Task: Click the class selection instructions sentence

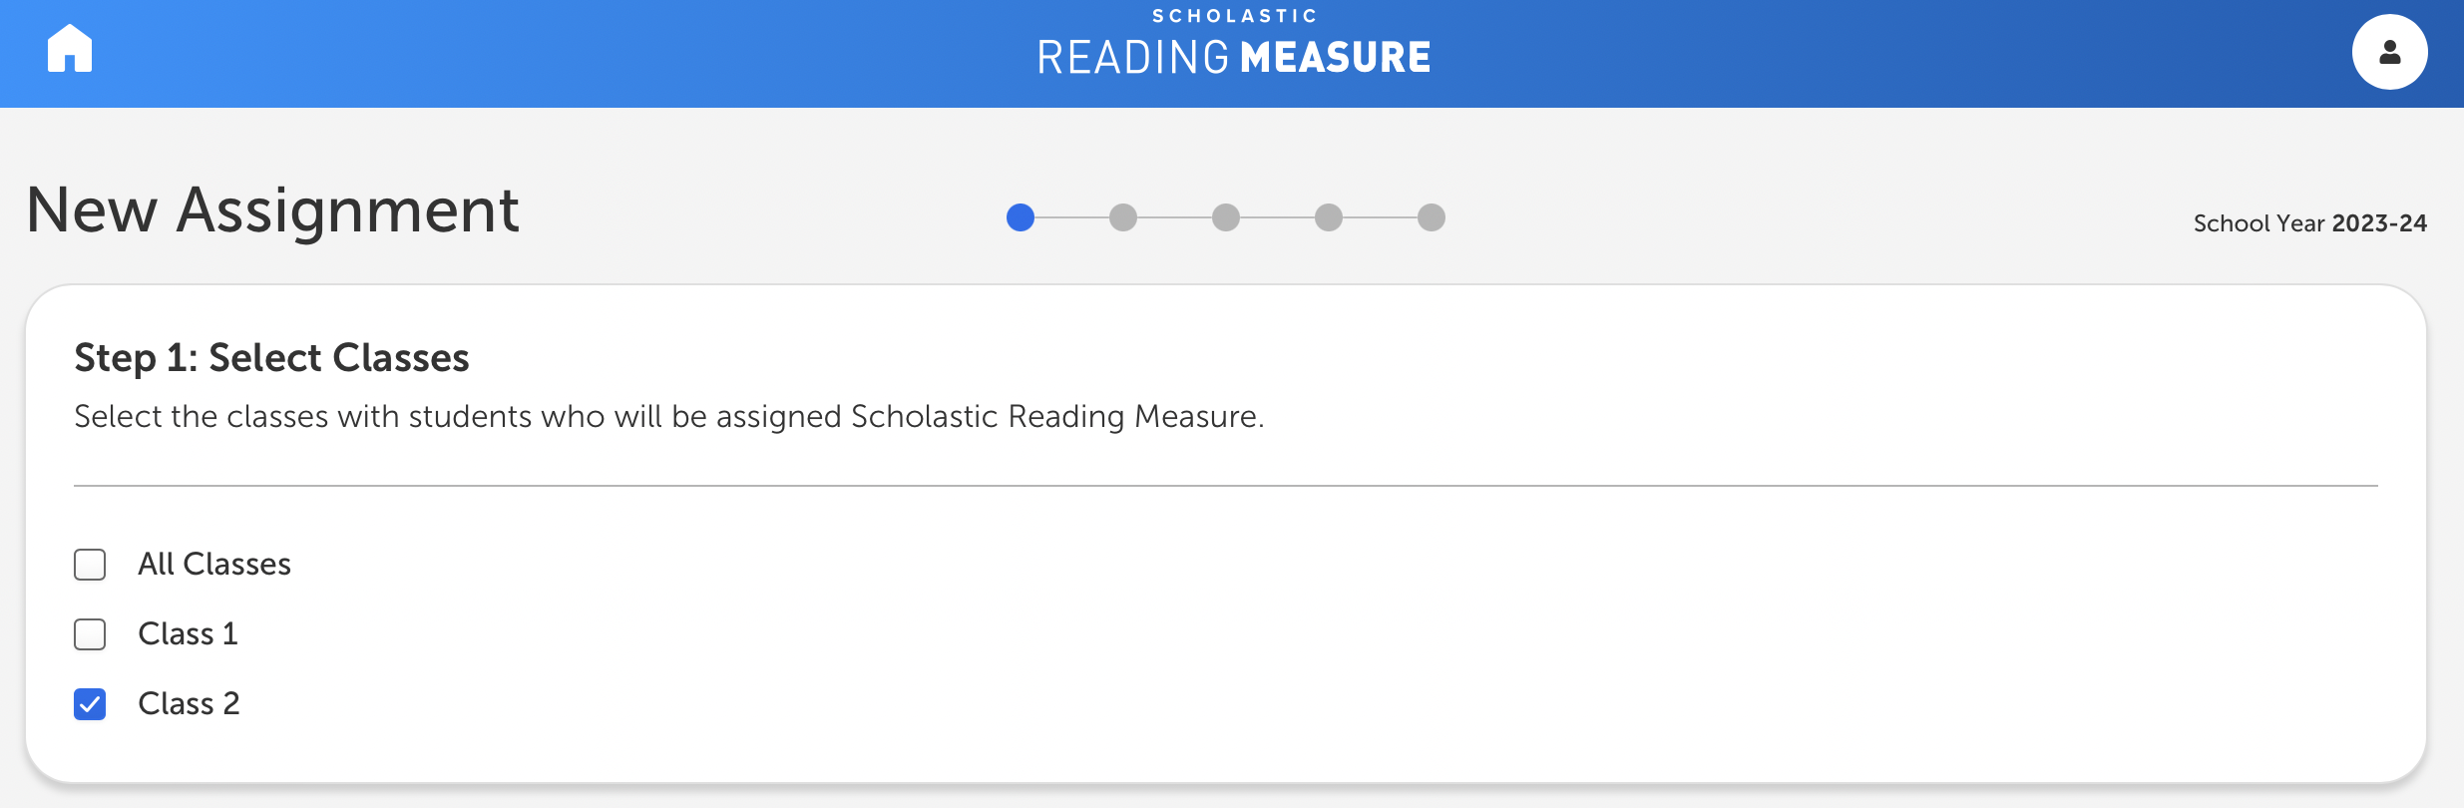Action: (668, 417)
